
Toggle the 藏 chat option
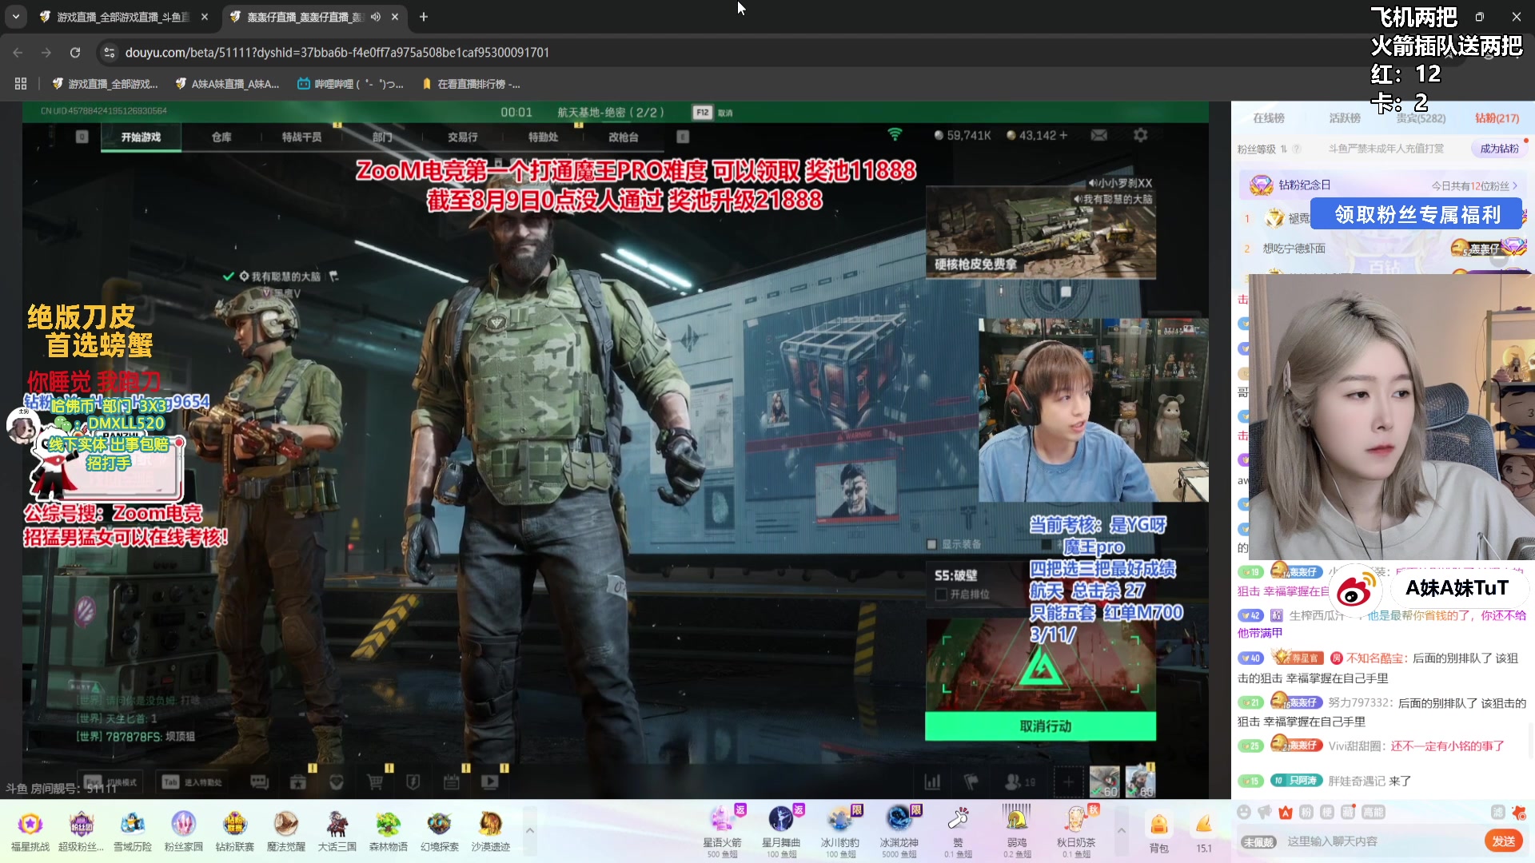pyautogui.click(x=1347, y=812)
